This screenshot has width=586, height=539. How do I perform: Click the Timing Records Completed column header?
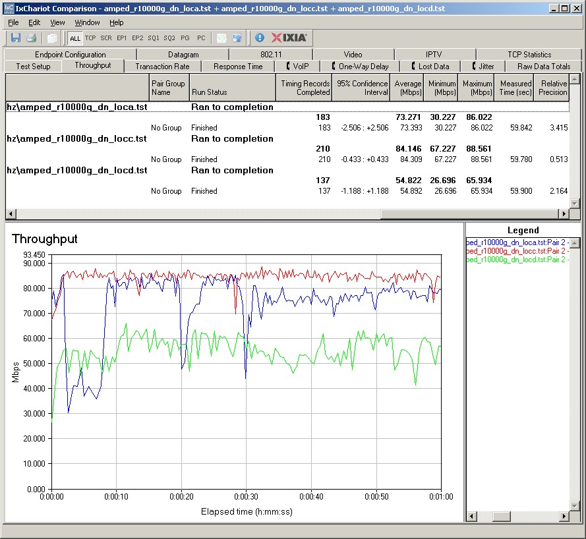pyautogui.click(x=304, y=88)
